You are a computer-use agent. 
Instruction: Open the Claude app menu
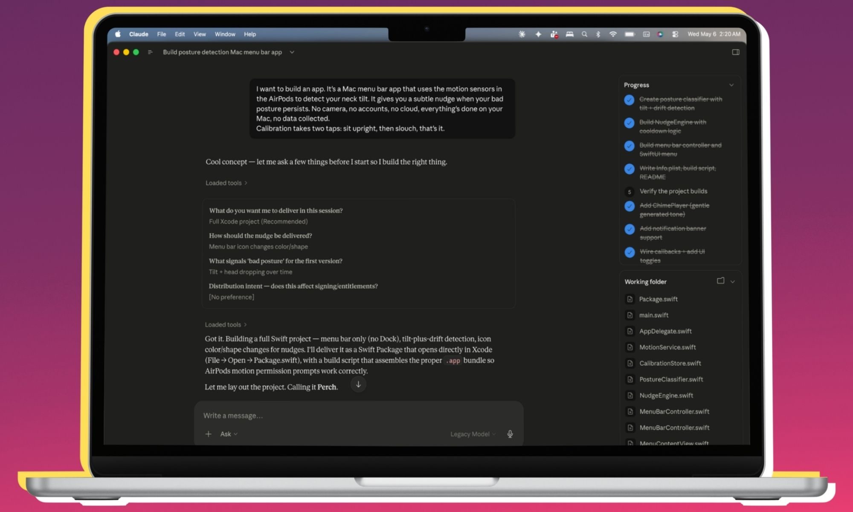(139, 34)
